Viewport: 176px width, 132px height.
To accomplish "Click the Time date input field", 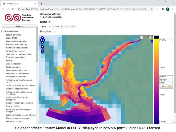I will pyautogui.click(x=55, y=26).
